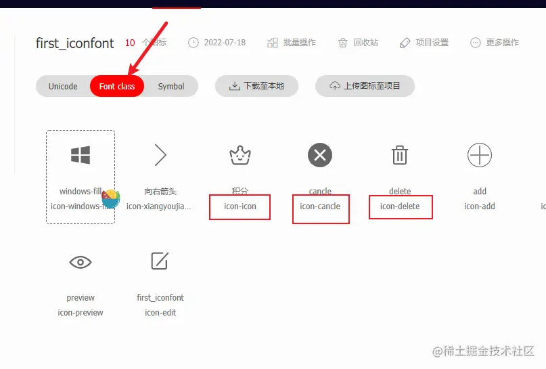Image resolution: width=546 pixels, height=369 pixels.
Task: Click the icon-add class name
Action: (480, 207)
